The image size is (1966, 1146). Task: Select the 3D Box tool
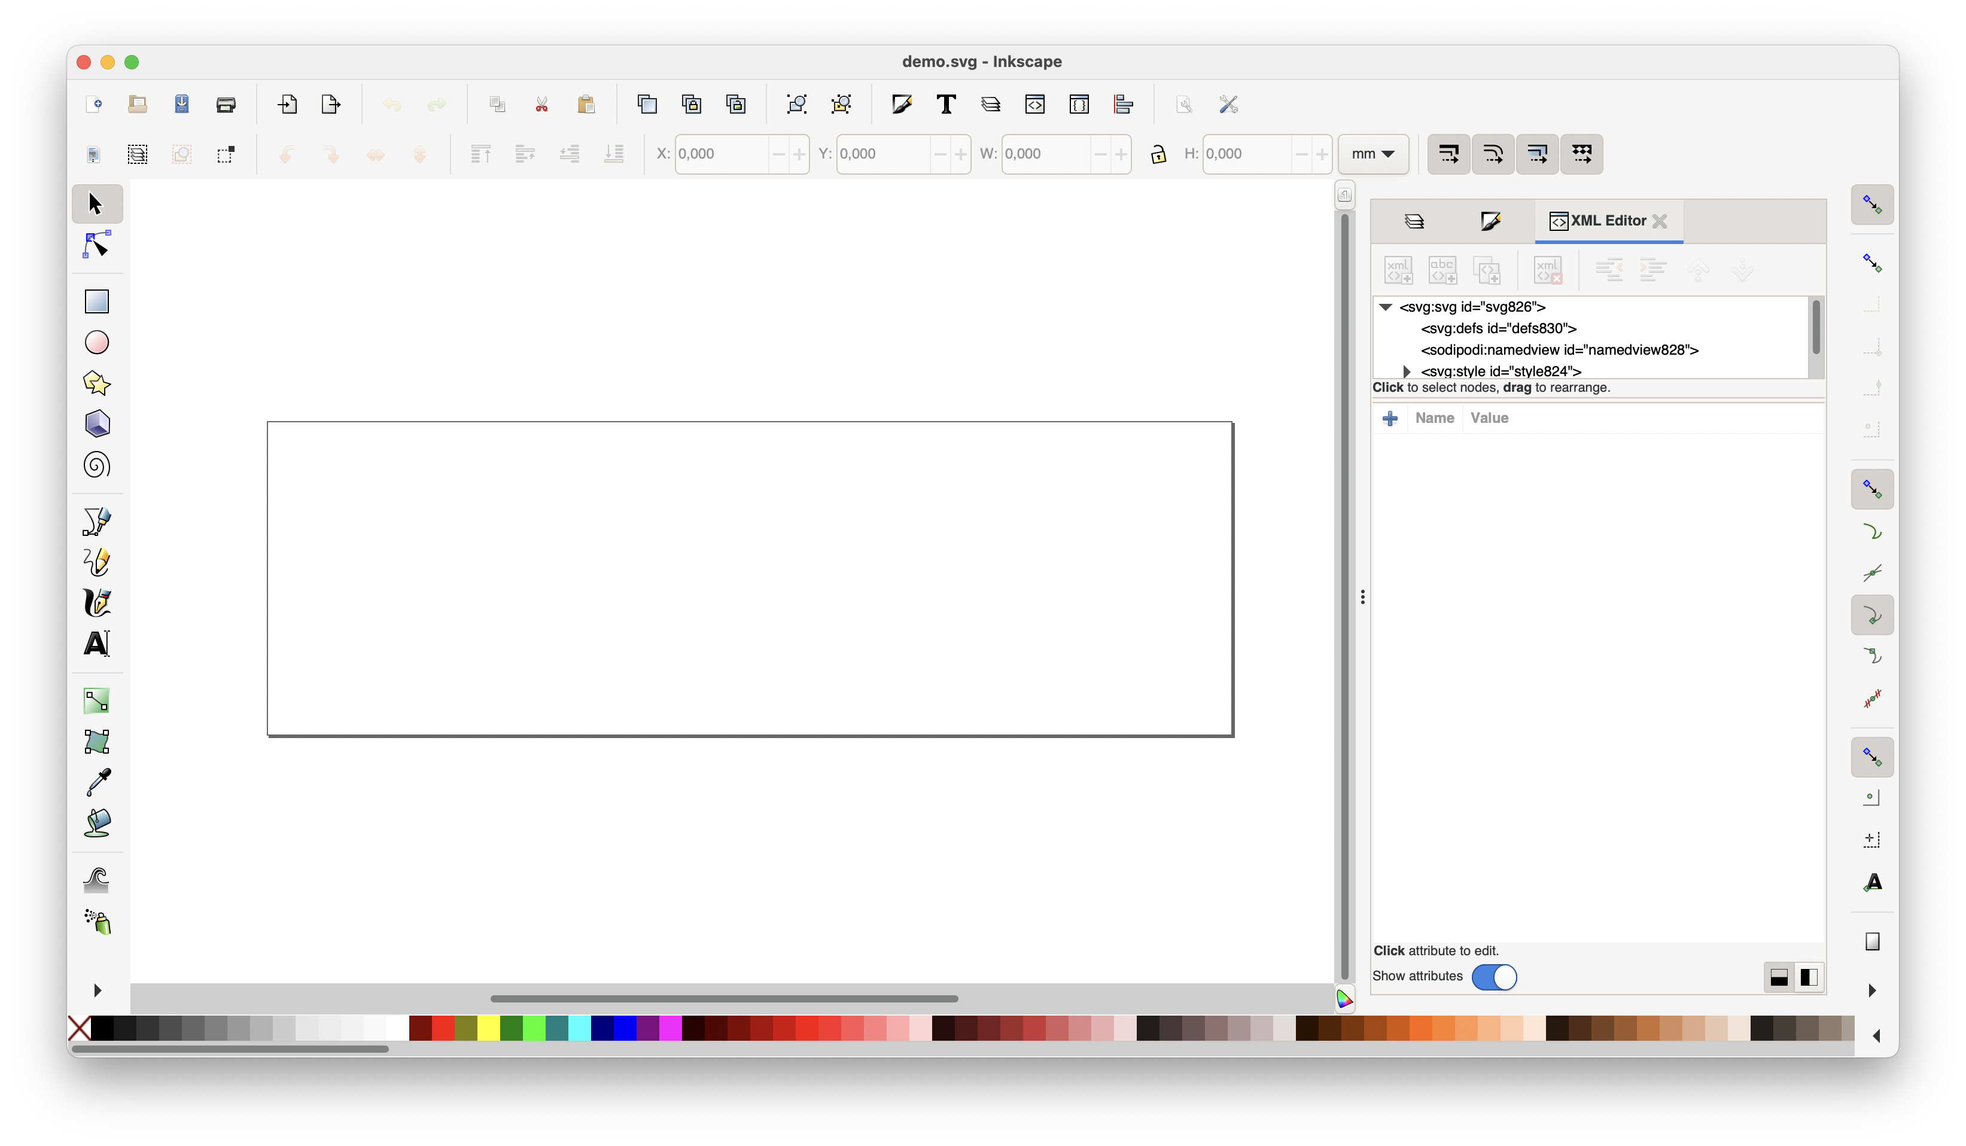[96, 425]
